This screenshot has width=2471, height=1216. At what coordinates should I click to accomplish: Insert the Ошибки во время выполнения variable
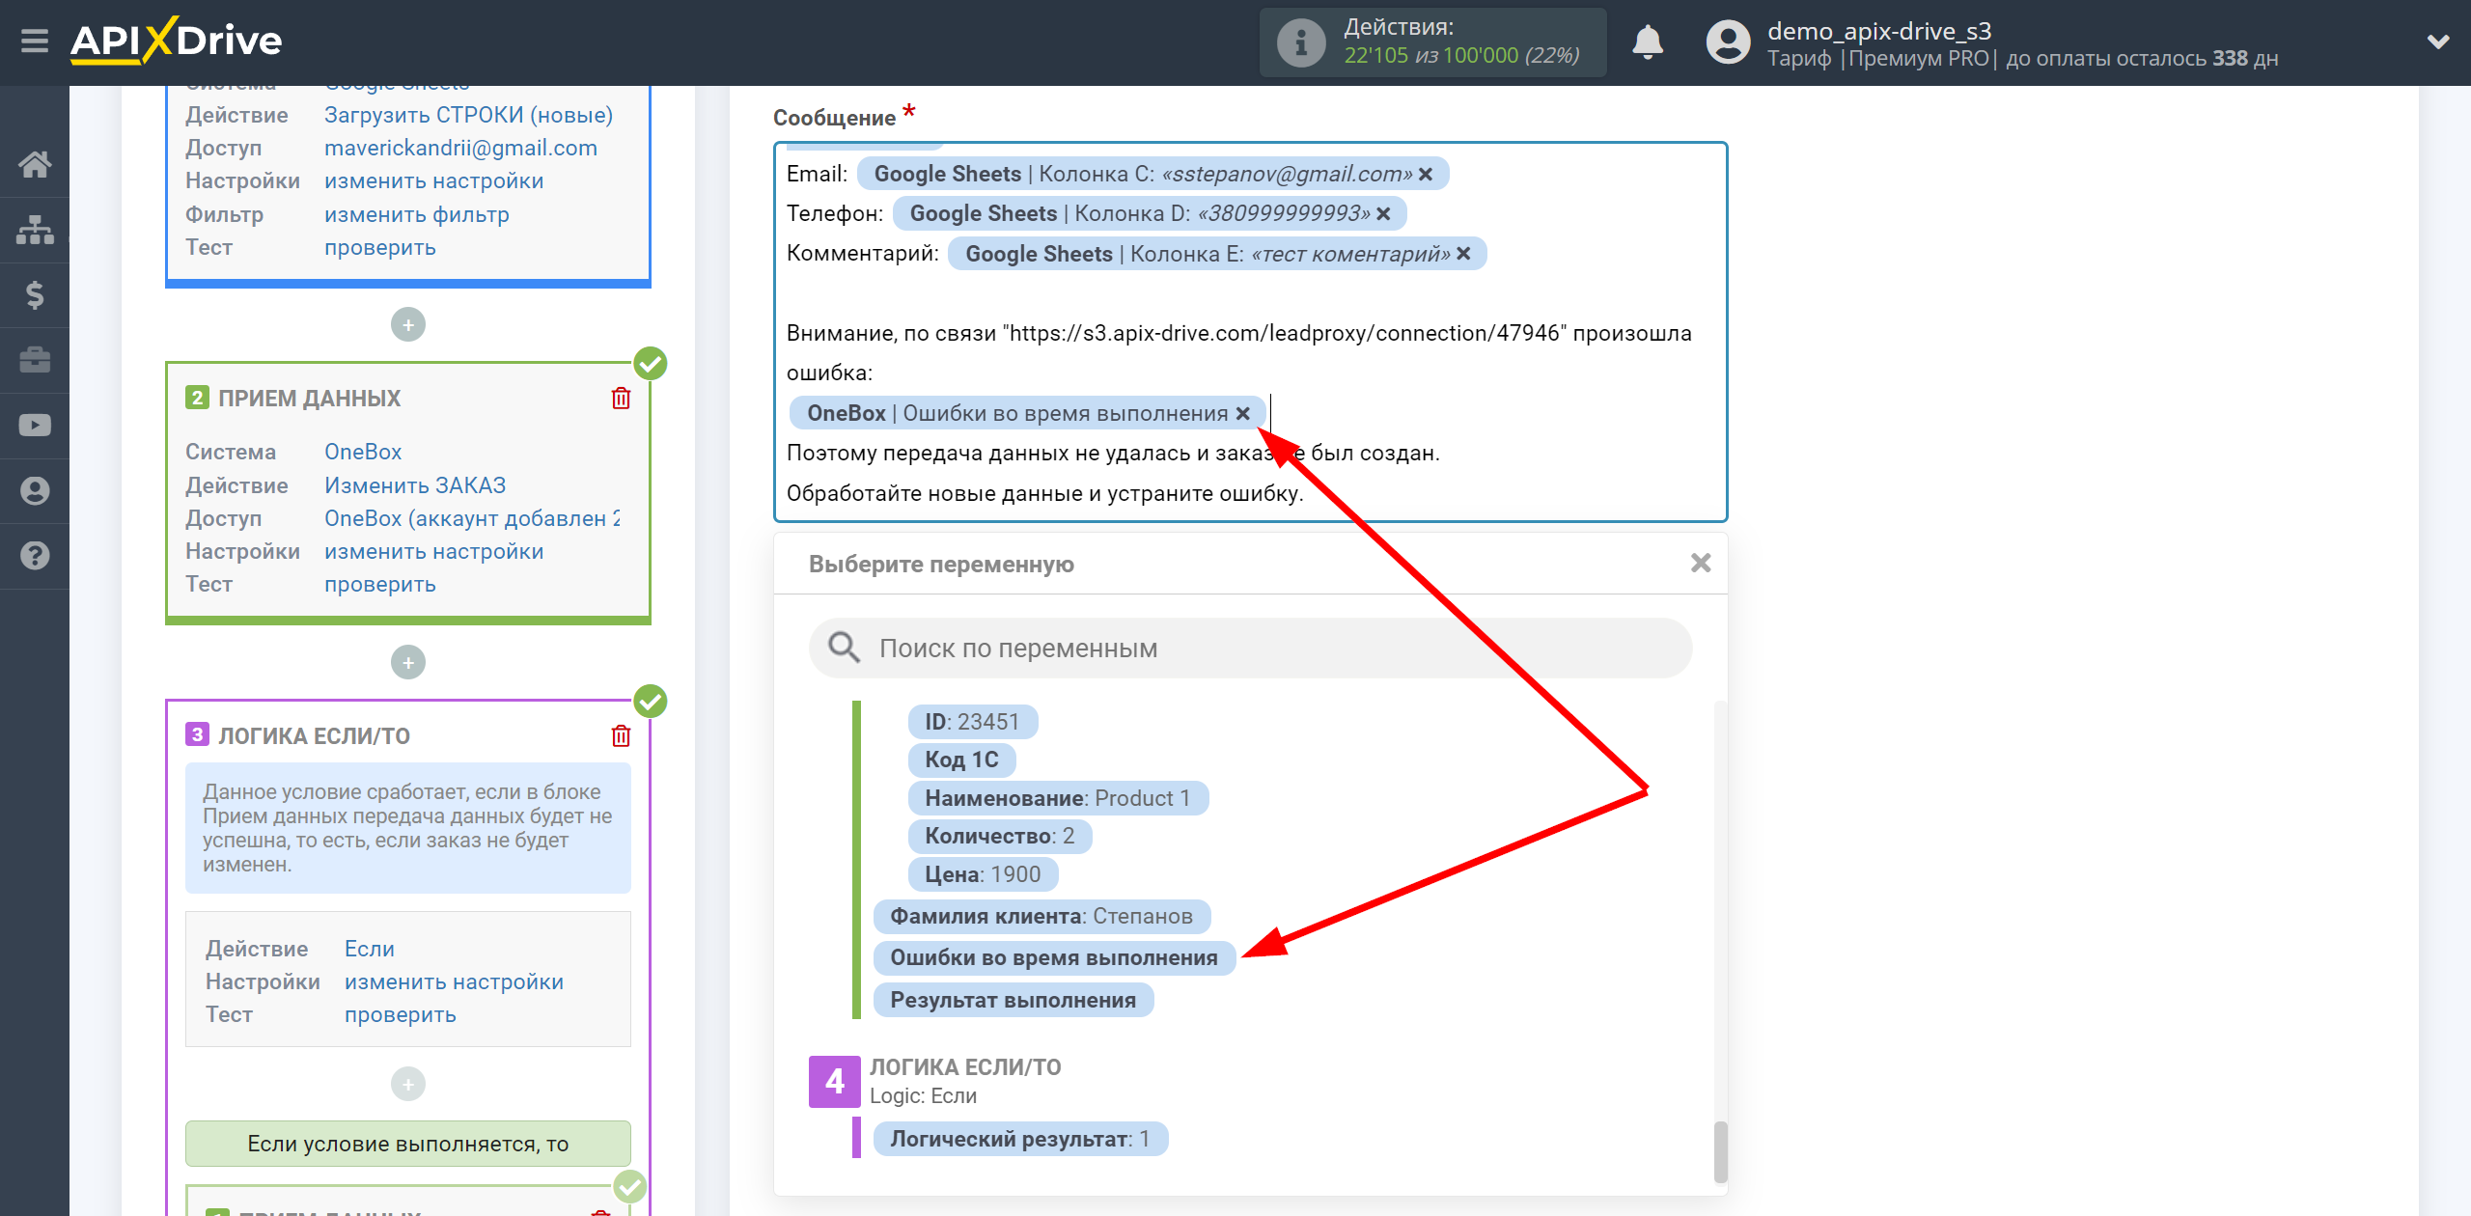[x=1054, y=957]
